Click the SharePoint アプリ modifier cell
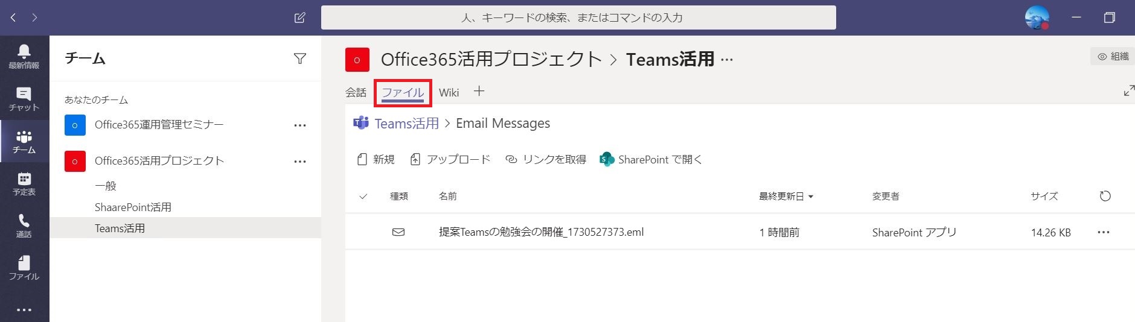Screen dimensions: 1135x322 click(x=914, y=232)
